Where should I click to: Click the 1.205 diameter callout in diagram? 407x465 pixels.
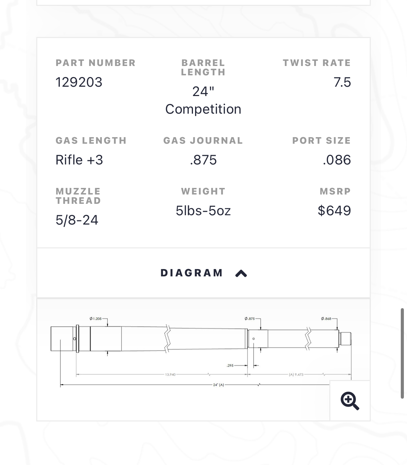pos(96,319)
